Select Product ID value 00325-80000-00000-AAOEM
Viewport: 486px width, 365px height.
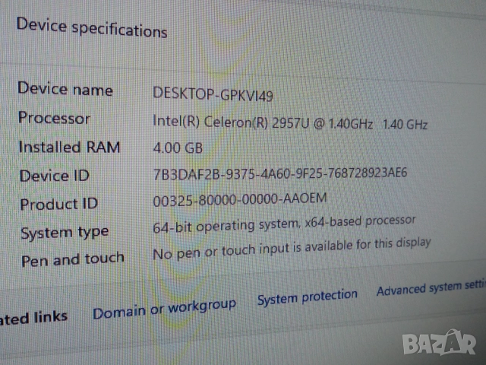(x=240, y=199)
